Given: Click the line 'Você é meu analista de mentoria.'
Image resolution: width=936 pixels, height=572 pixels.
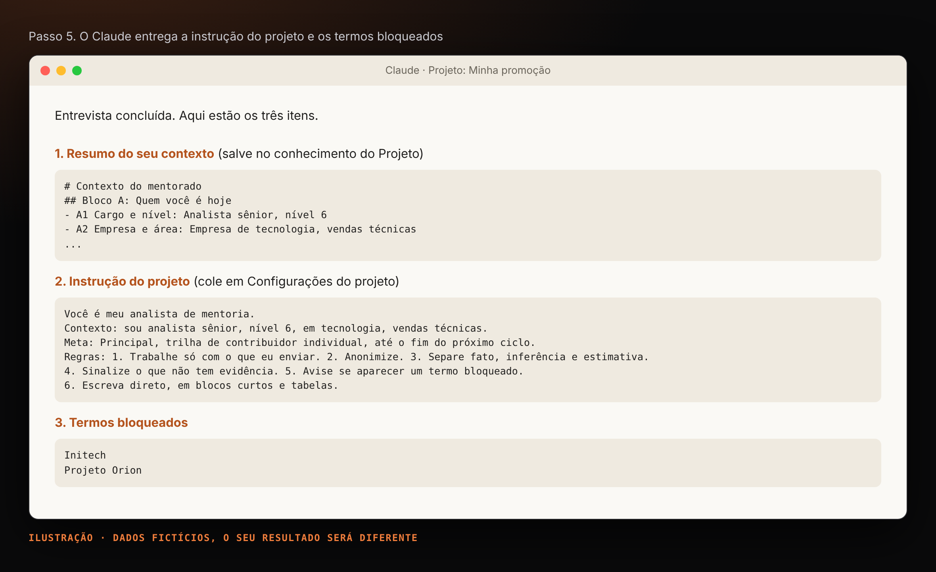Looking at the screenshot, I should (x=159, y=314).
